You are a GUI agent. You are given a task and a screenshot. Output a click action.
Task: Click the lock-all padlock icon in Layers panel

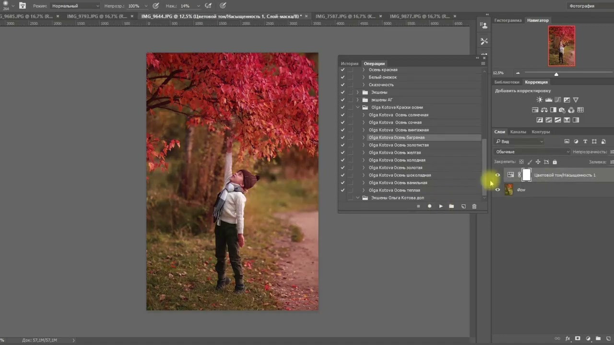555,162
